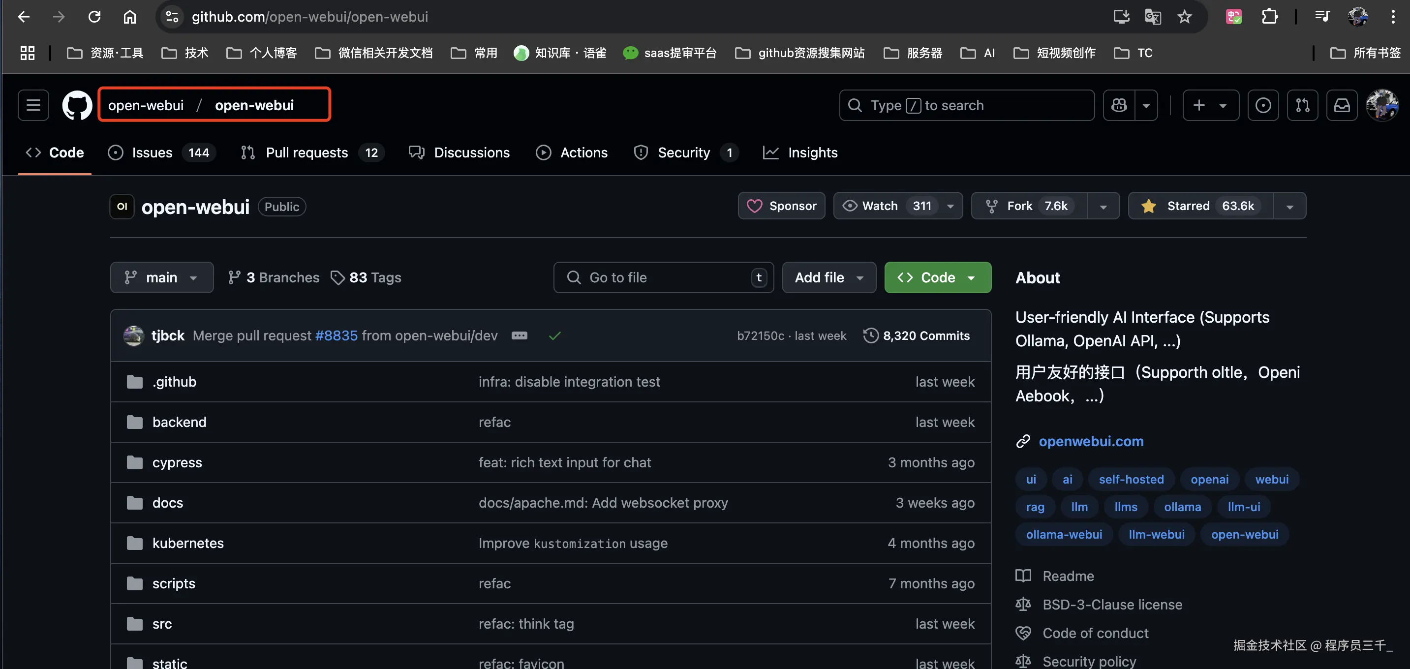Expand the green Code dropdown button
The width and height of the screenshot is (1410, 669).
coord(937,277)
